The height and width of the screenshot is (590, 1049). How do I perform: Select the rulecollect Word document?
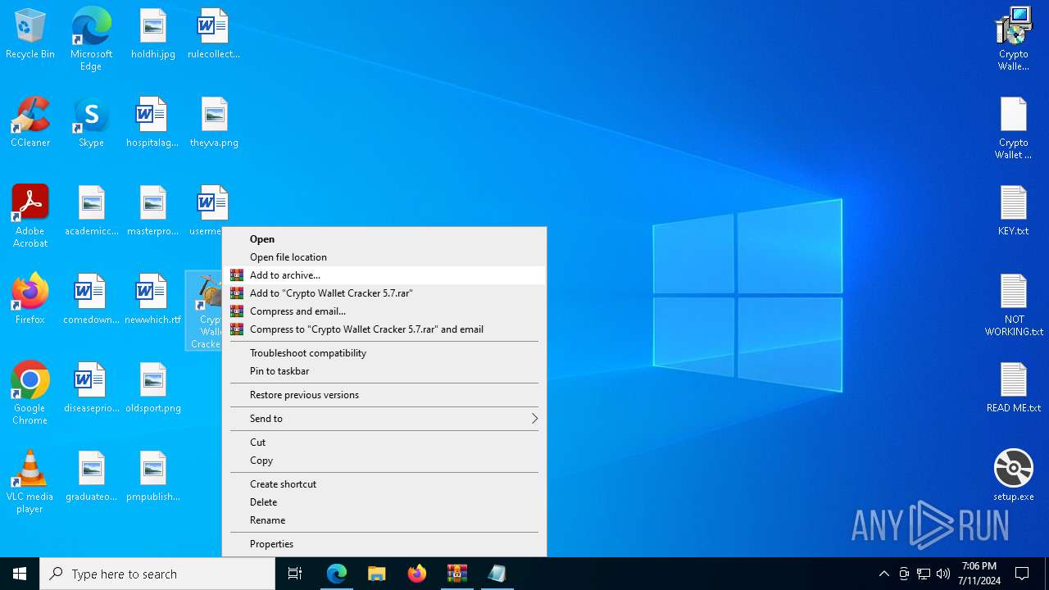click(x=214, y=34)
